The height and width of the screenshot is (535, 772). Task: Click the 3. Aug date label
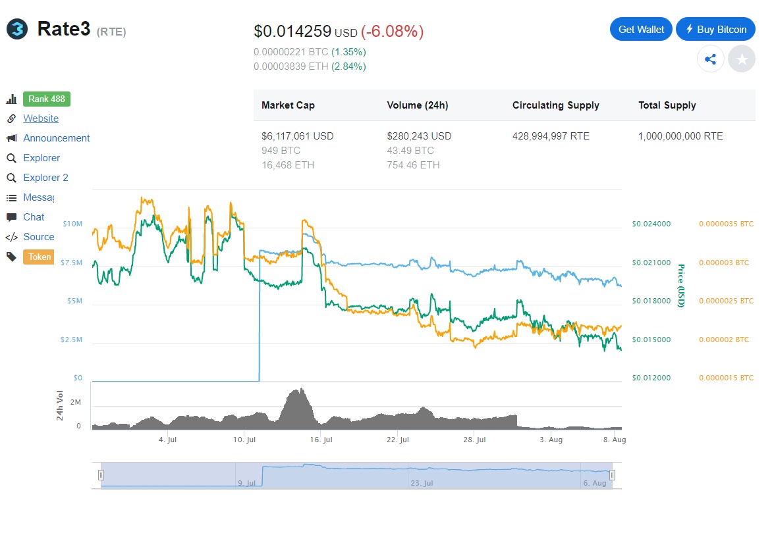pos(551,440)
